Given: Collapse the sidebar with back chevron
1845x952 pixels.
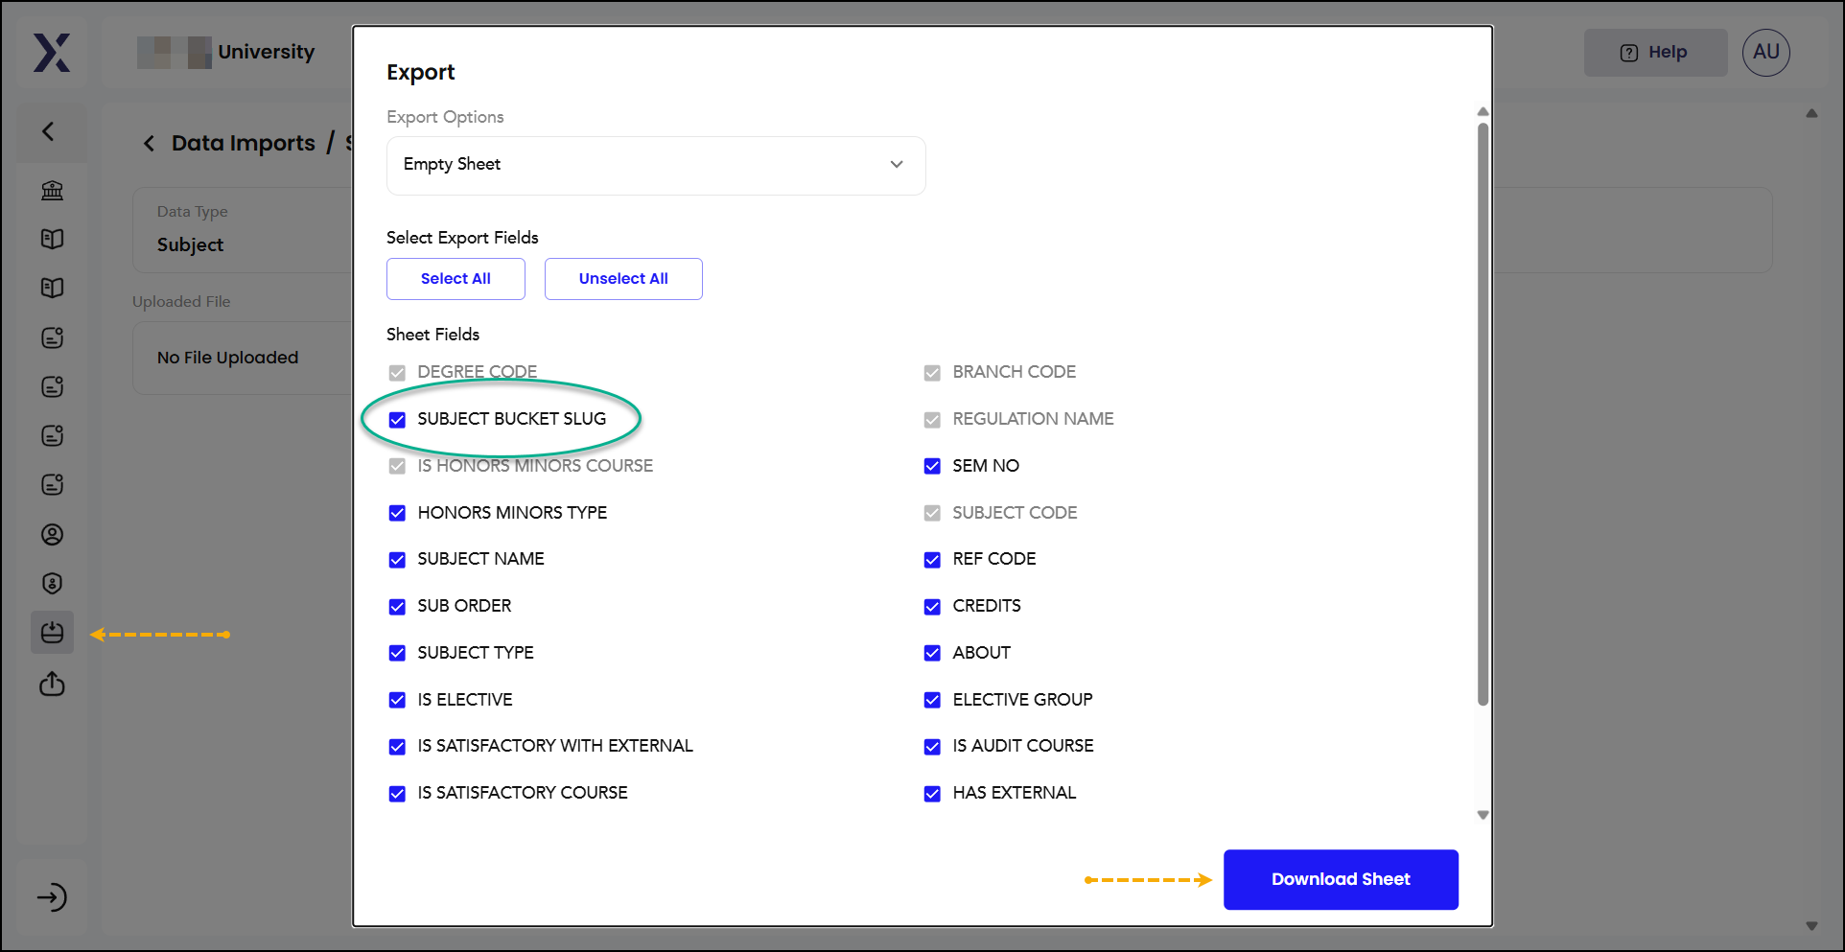Looking at the screenshot, I should [x=48, y=131].
